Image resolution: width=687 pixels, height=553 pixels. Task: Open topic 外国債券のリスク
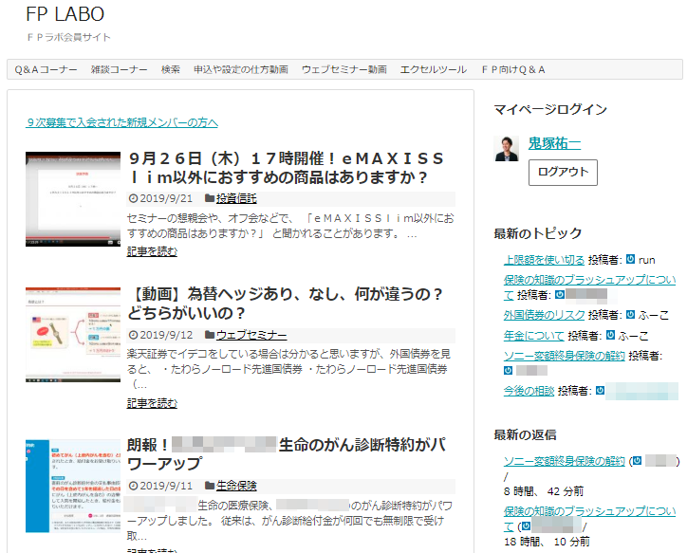coord(544,315)
